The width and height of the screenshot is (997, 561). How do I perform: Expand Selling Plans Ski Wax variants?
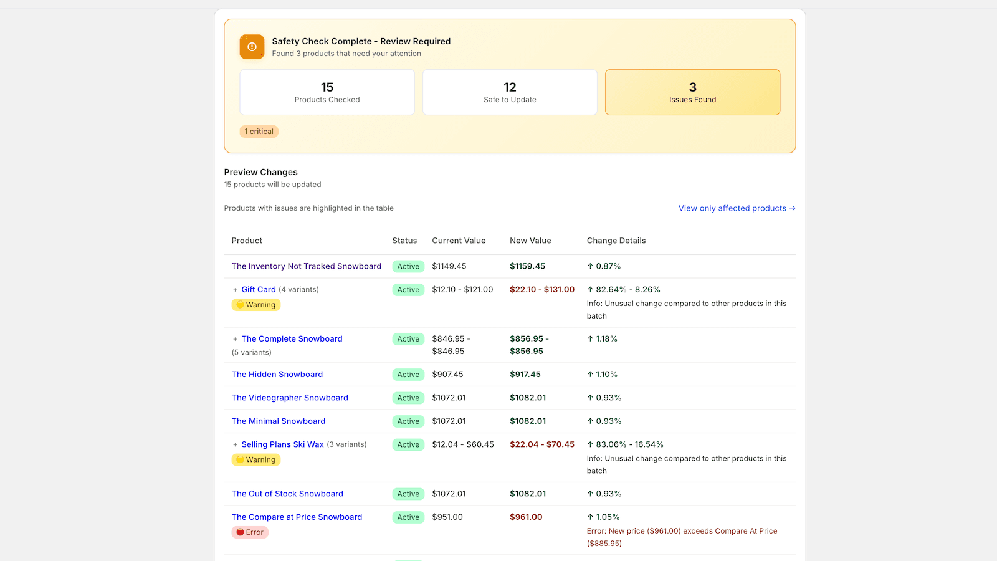[x=235, y=444]
